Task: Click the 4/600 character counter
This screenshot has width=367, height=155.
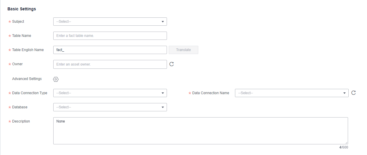Action: [344, 147]
